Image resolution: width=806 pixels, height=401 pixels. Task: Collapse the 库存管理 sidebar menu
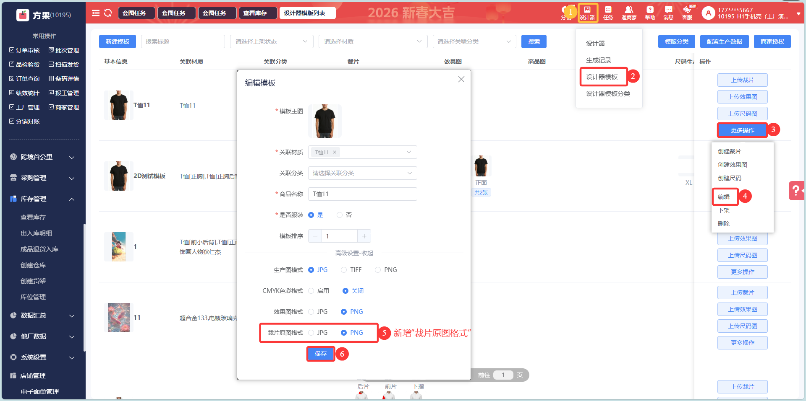tap(43, 199)
